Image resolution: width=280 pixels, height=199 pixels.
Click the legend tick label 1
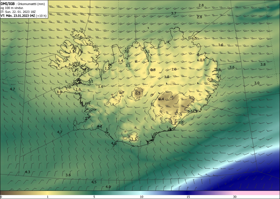(x=48, y=197)
